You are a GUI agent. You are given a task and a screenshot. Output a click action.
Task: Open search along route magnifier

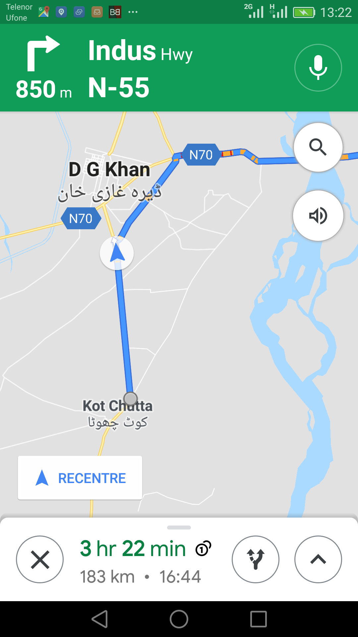[x=318, y=147]
